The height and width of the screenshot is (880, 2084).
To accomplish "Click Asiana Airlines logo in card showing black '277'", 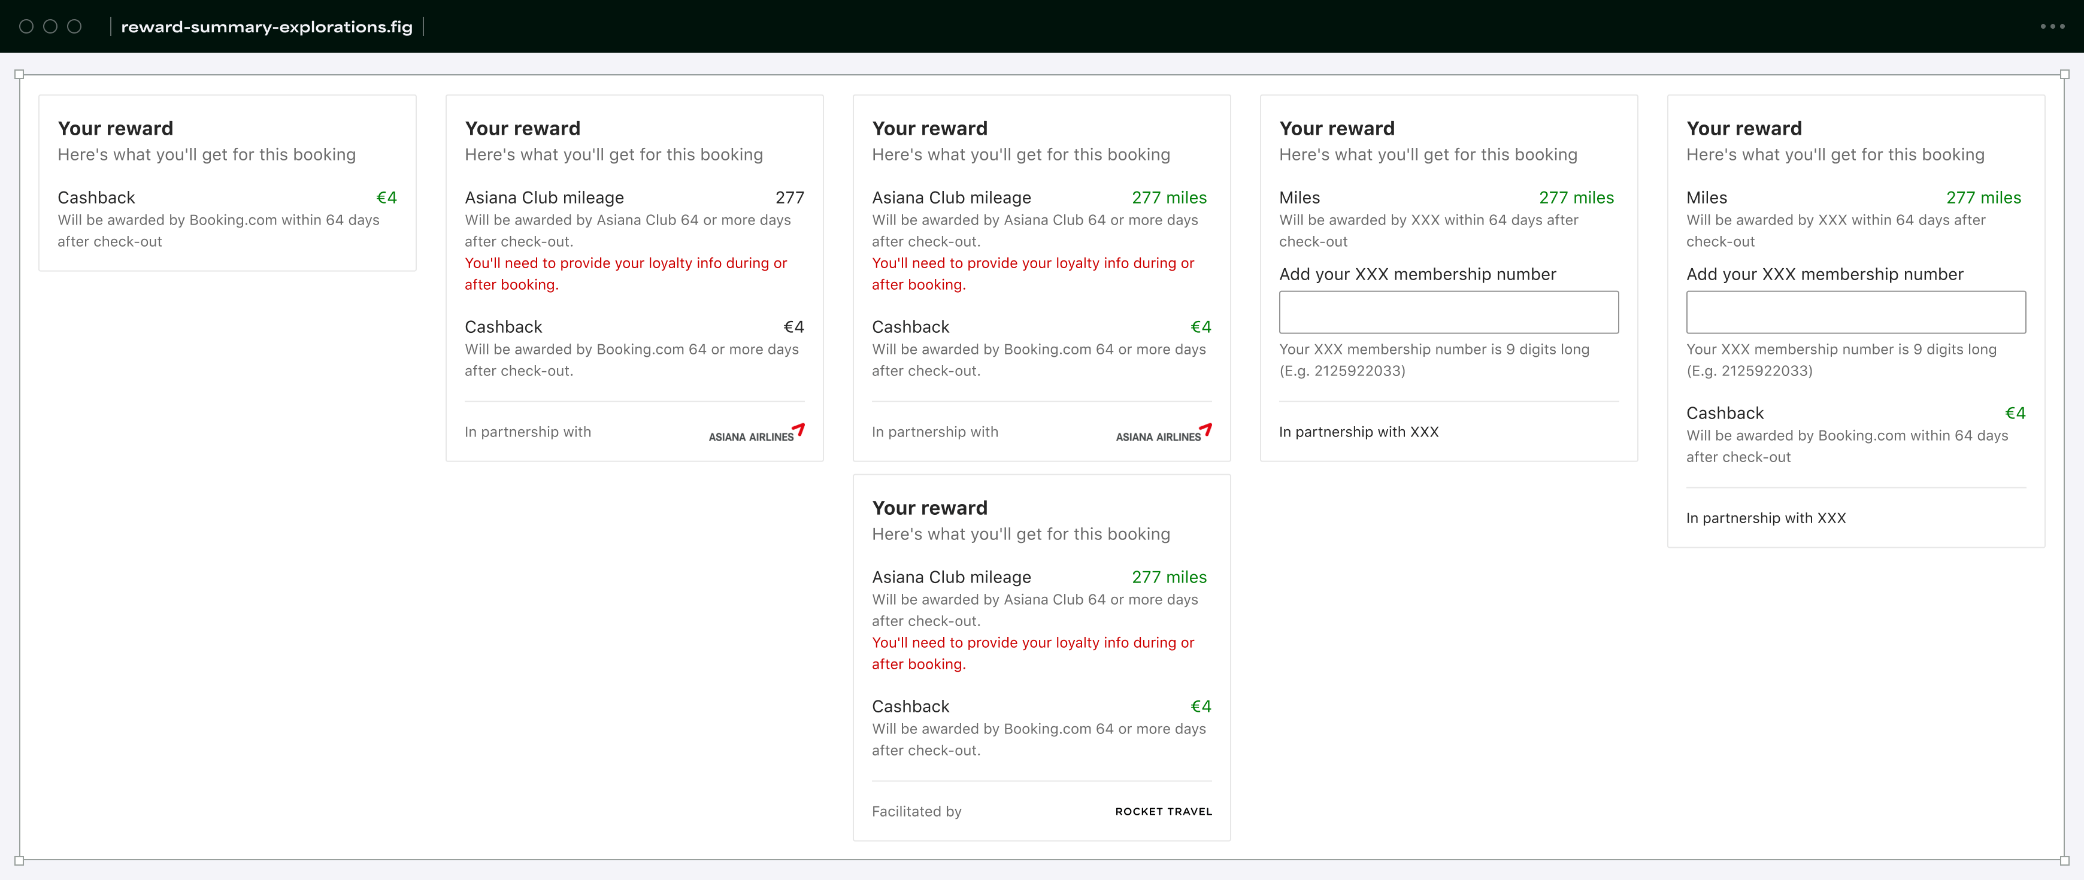I will [756, 433].
